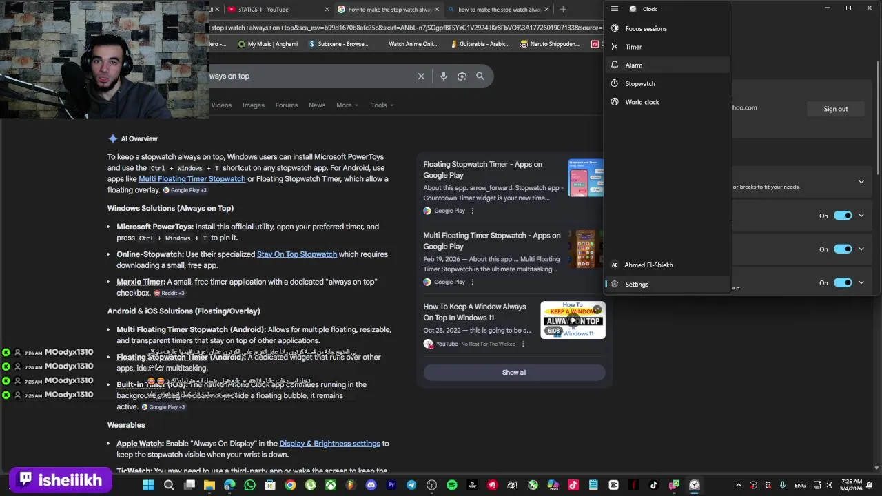Viewport: 882px width, 496px height.
Task: Follow the Multi Floating Timer Stopwatch link
Action: (192, 179)
